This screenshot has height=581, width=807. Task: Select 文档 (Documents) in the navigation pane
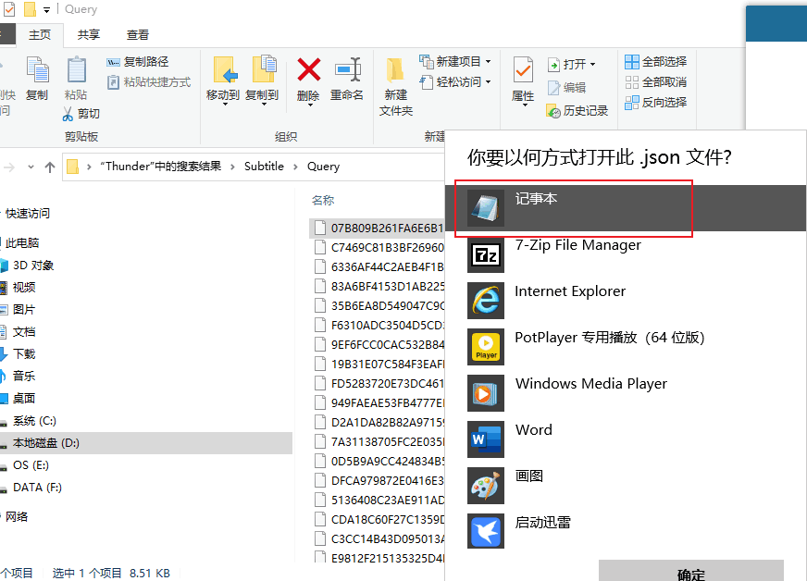point(24,332)
